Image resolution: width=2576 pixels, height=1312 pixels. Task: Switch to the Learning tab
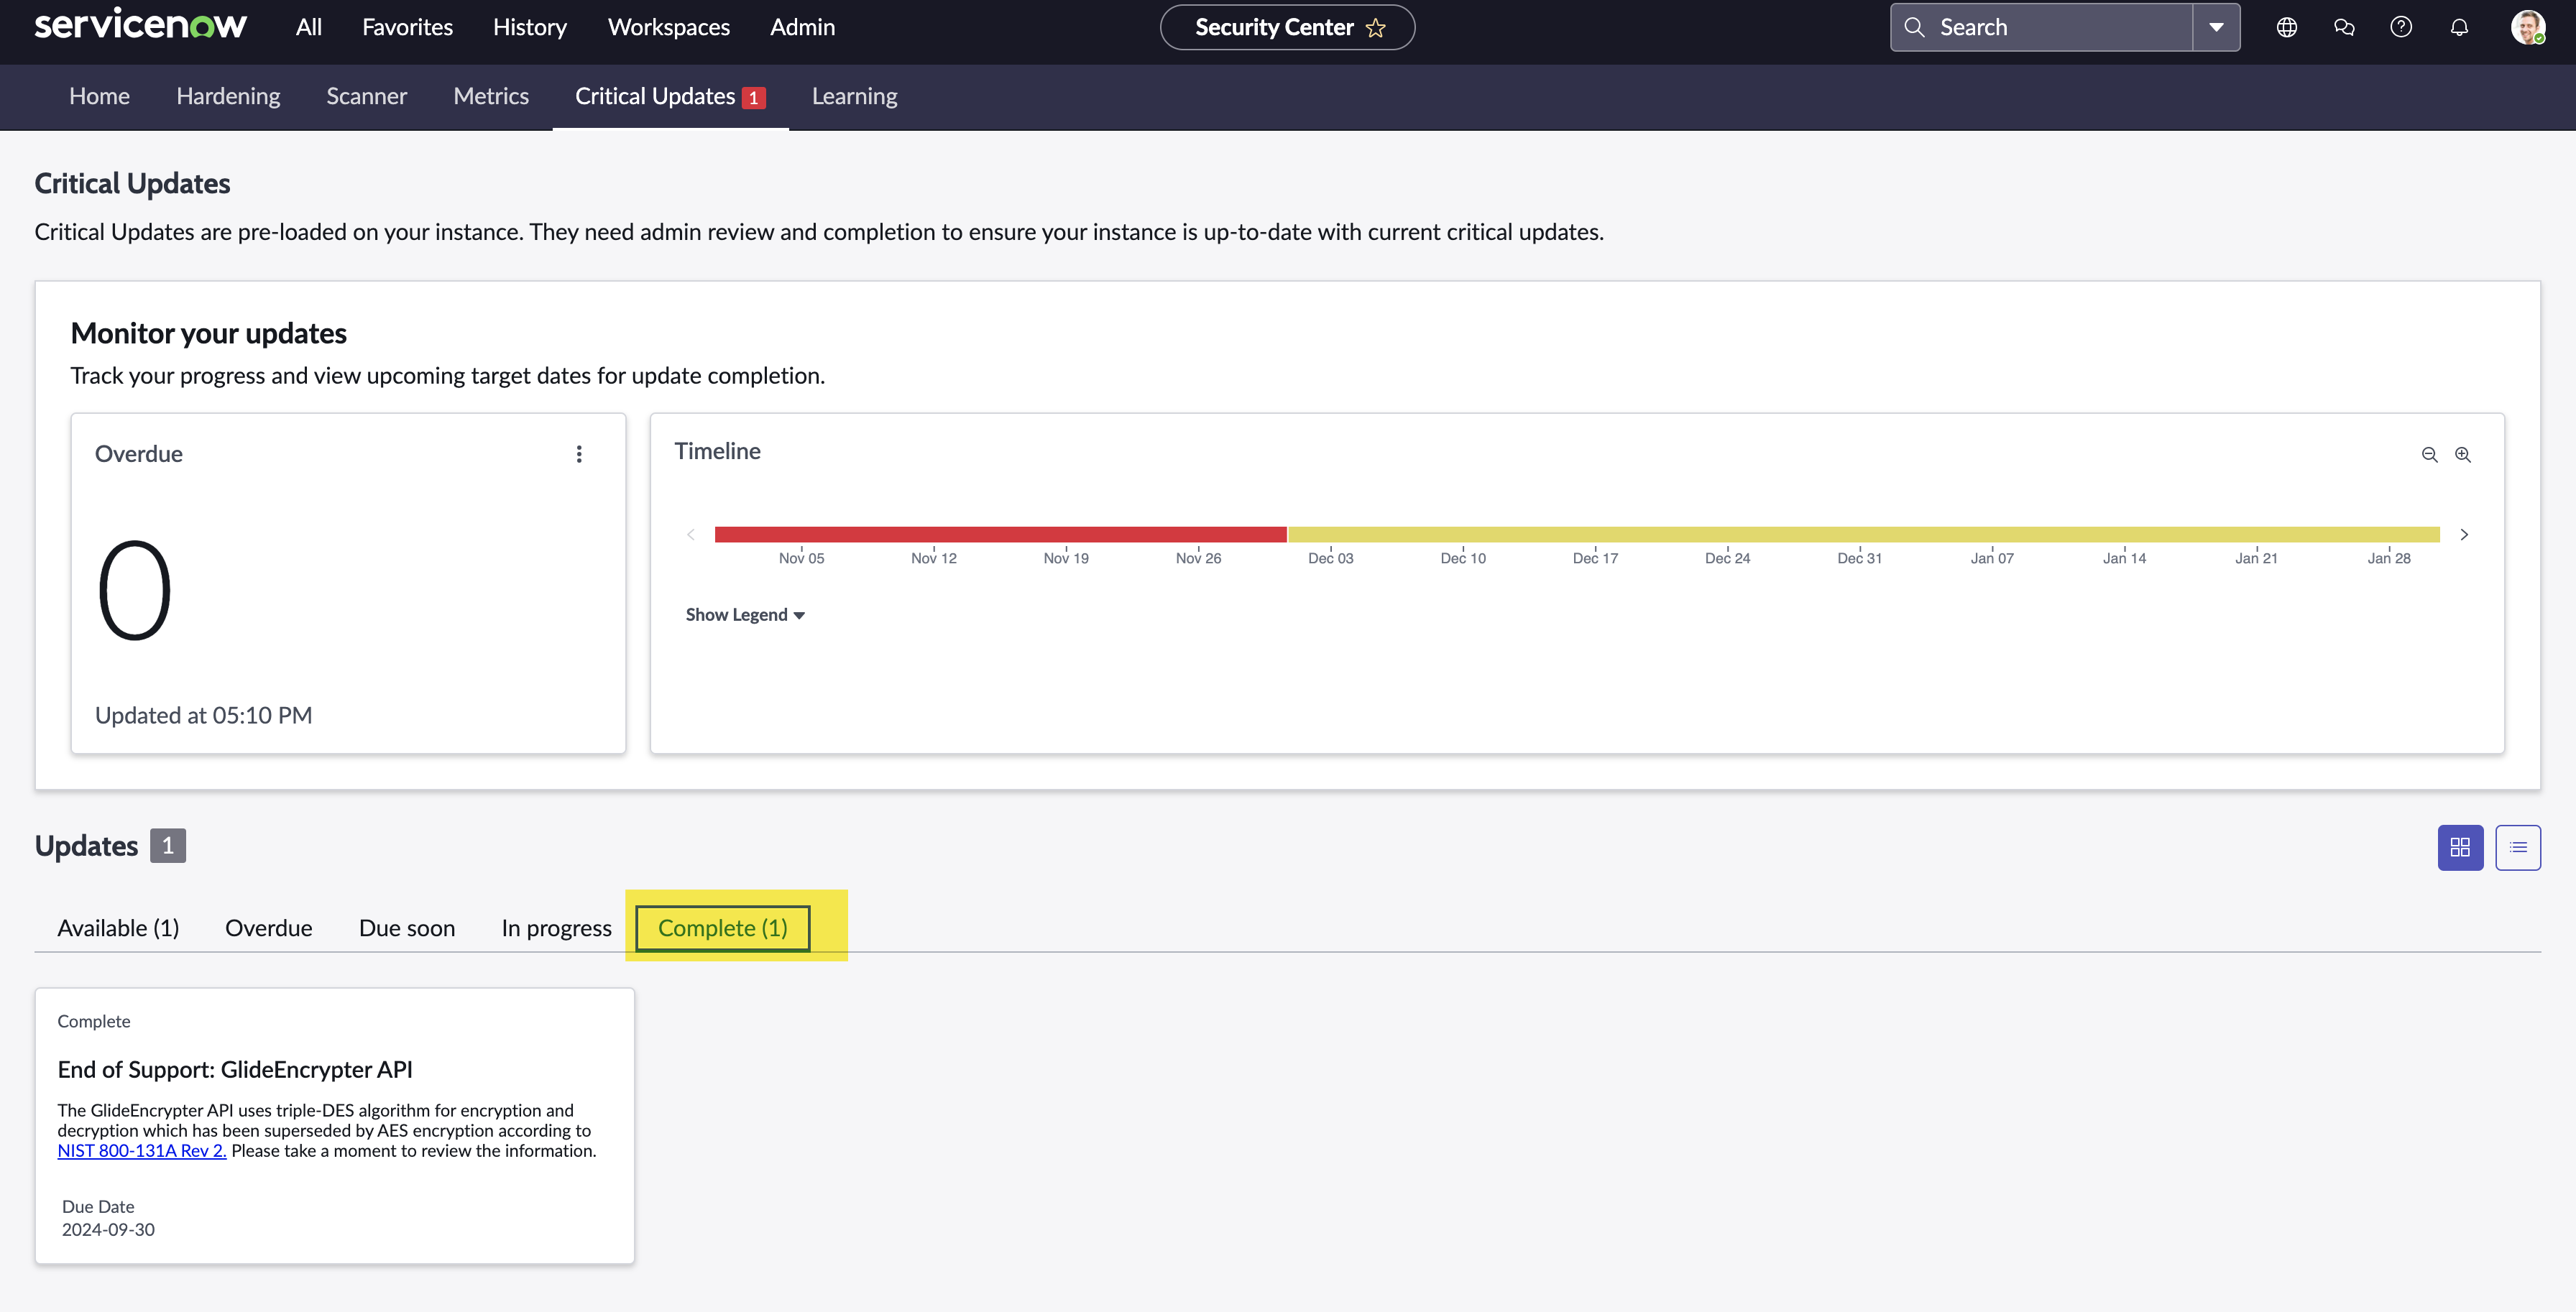point(854,96)
